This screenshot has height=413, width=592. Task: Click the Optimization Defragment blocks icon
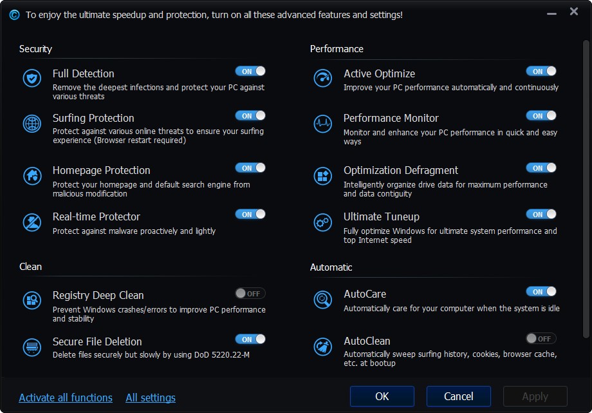coord(323,176)
